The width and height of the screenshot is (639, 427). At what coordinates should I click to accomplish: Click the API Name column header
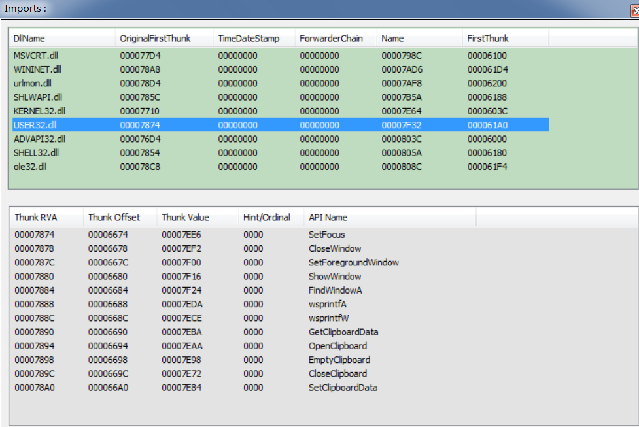click(x=390, y=218)
